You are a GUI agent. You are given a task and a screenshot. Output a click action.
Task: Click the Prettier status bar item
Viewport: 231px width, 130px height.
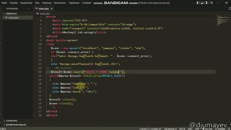coord(220,129)
